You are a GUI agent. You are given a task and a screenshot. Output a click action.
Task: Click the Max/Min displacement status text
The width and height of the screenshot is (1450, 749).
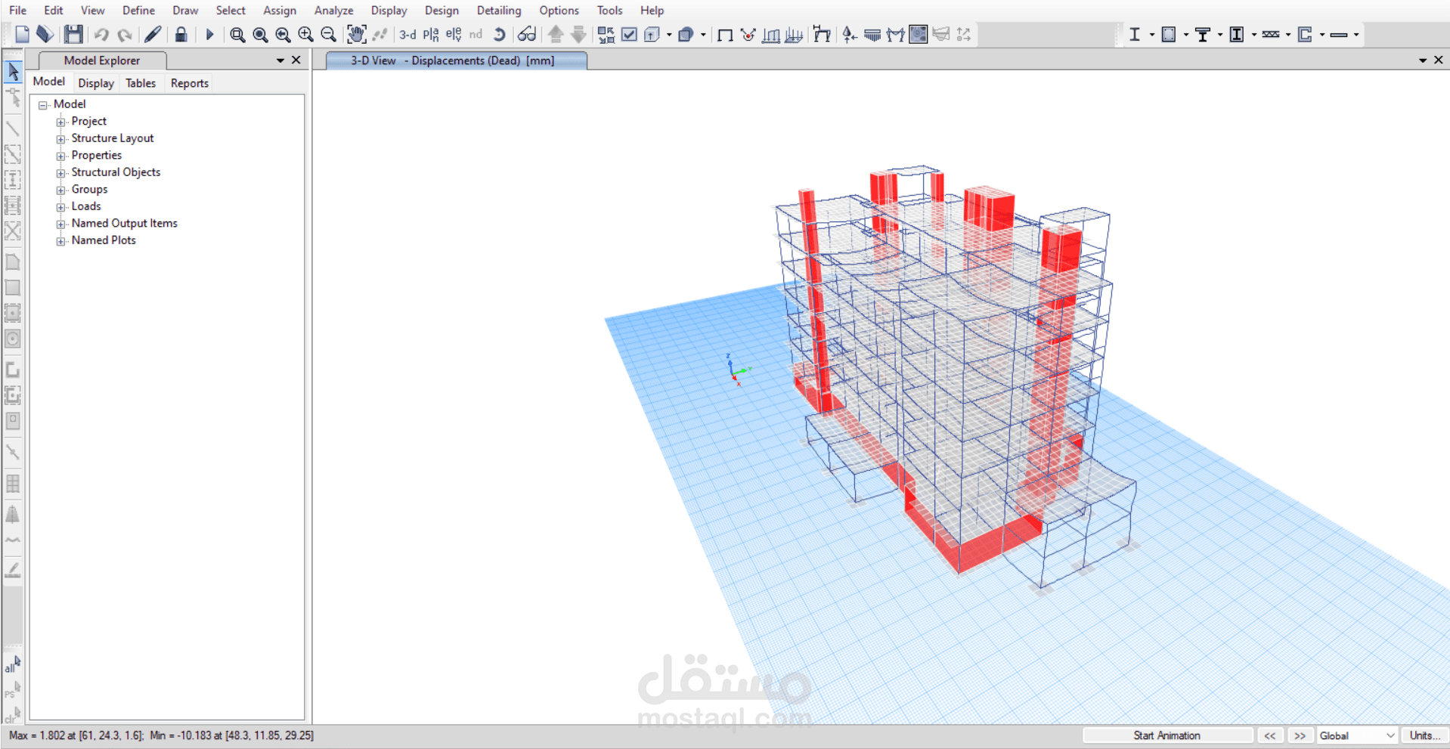point(162,735)
